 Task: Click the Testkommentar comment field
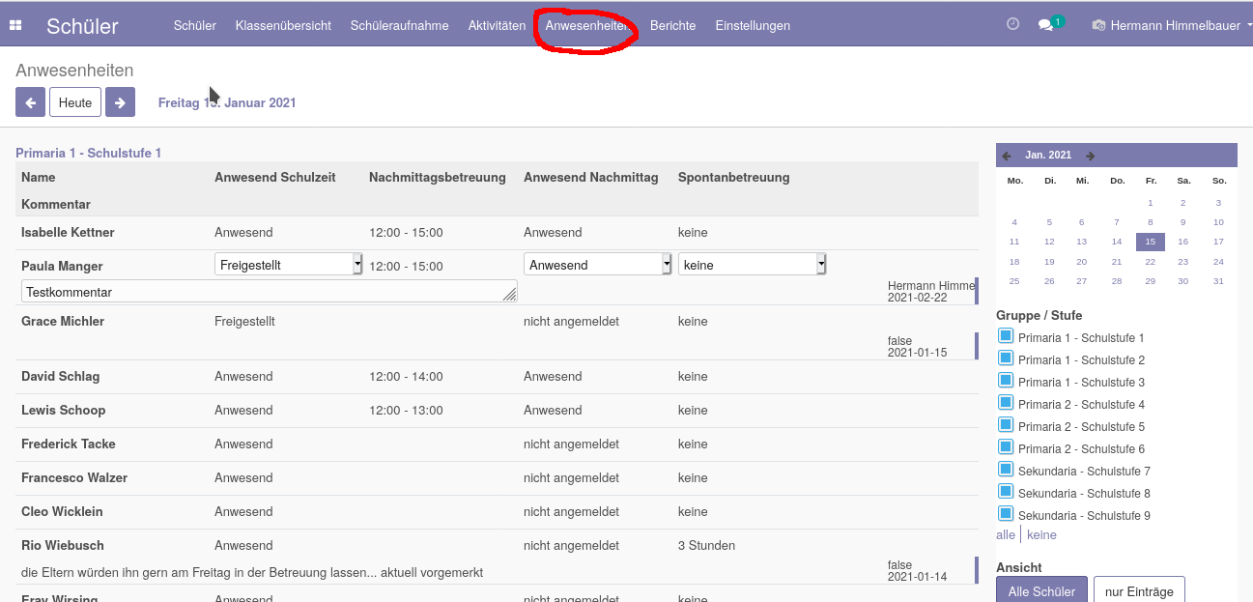click(269, 292)
